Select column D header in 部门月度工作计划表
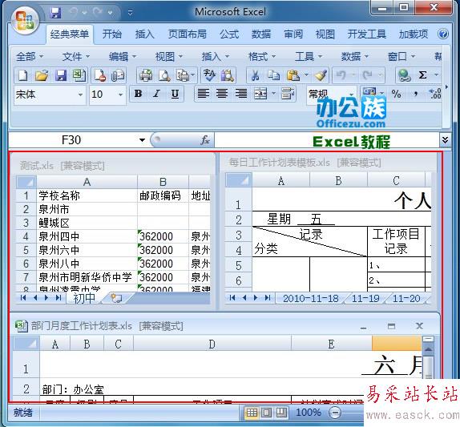The width and height of the screenshot is (460, 427). click(212, 344)
